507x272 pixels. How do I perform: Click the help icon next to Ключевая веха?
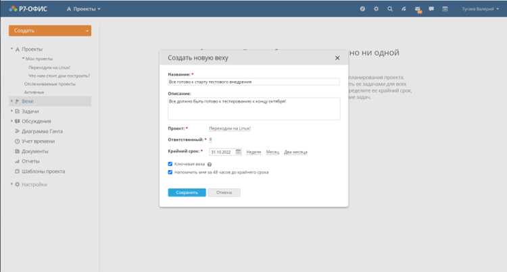[x=210, y=164]
